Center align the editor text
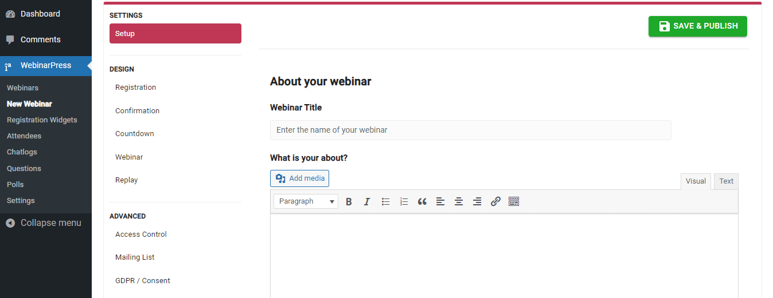Viewport: 773px width, 298px height. [459, 201]
